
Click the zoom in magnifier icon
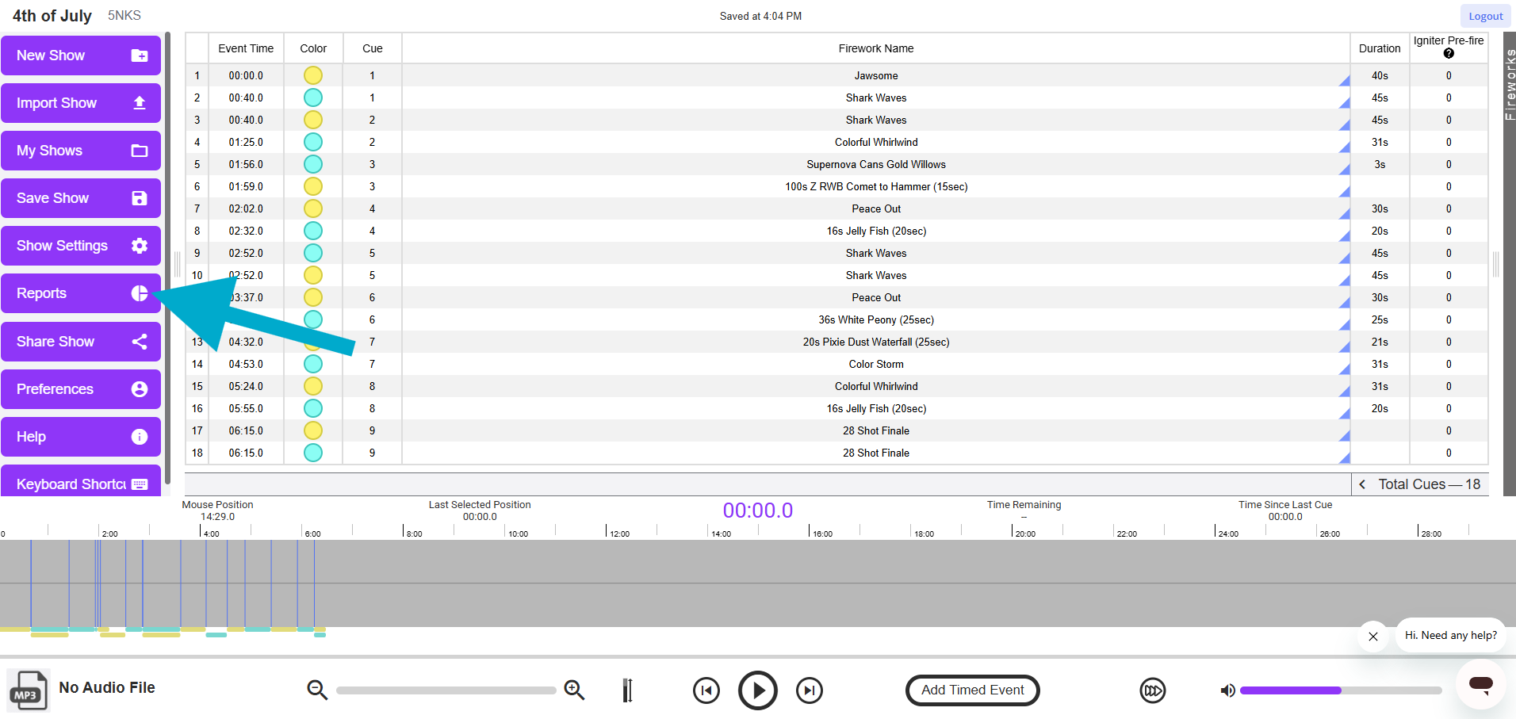[x=574, y=690]
